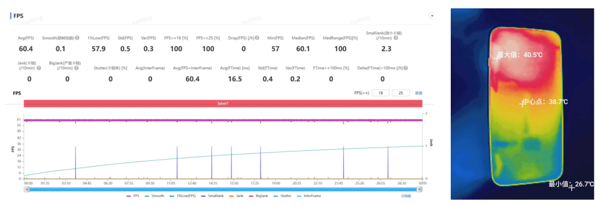Toggle InterFrame series in chart legend
Image resolution: width=601 pixels, height=206 pixels.
309,195
